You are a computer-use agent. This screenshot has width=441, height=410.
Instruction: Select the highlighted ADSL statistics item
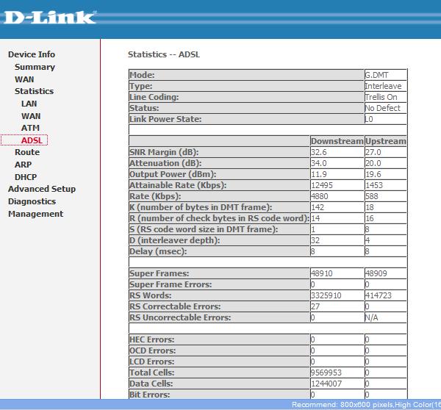(32, 140)
